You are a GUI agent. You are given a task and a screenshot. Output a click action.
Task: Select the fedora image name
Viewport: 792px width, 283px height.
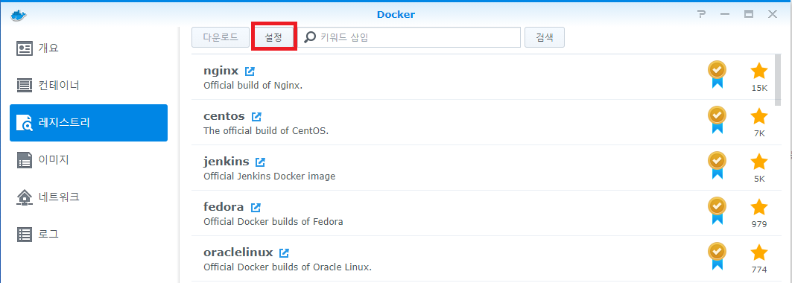(x=224, y=207)
